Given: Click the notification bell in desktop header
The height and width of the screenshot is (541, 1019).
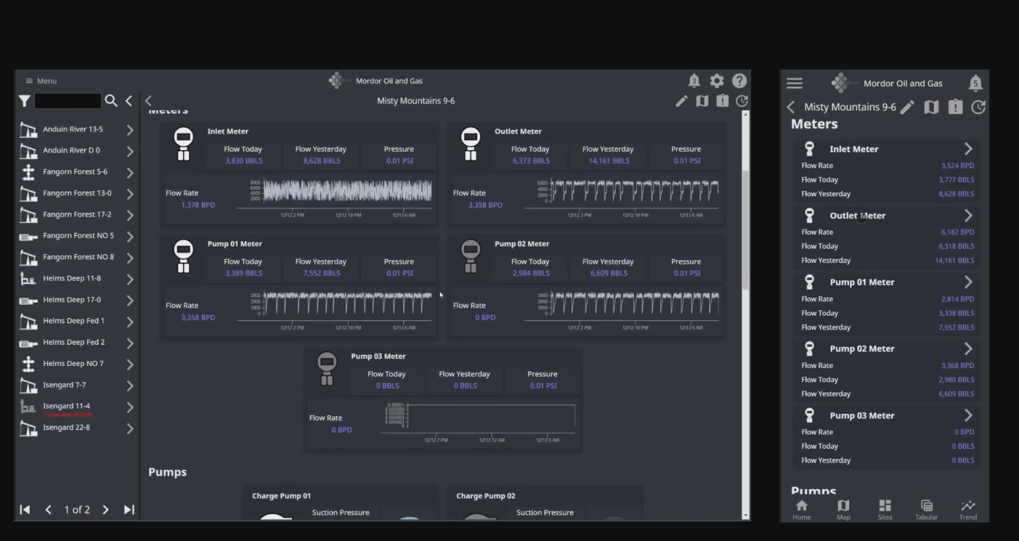Looking at the screenshot, I should click(694, 81).
